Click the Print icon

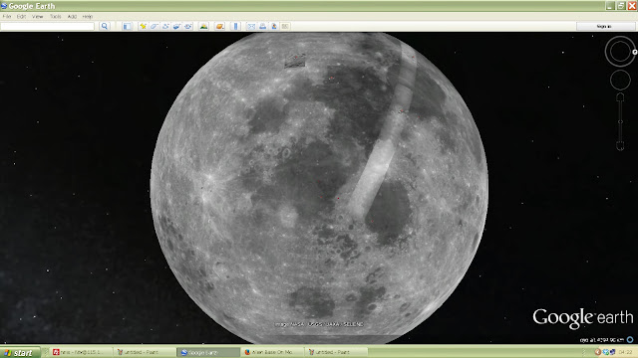pos(263,27)
